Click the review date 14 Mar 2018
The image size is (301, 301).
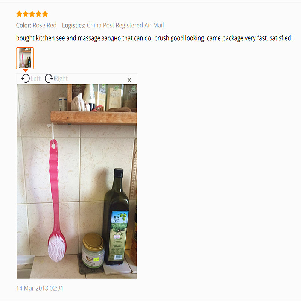click(40, 288)
